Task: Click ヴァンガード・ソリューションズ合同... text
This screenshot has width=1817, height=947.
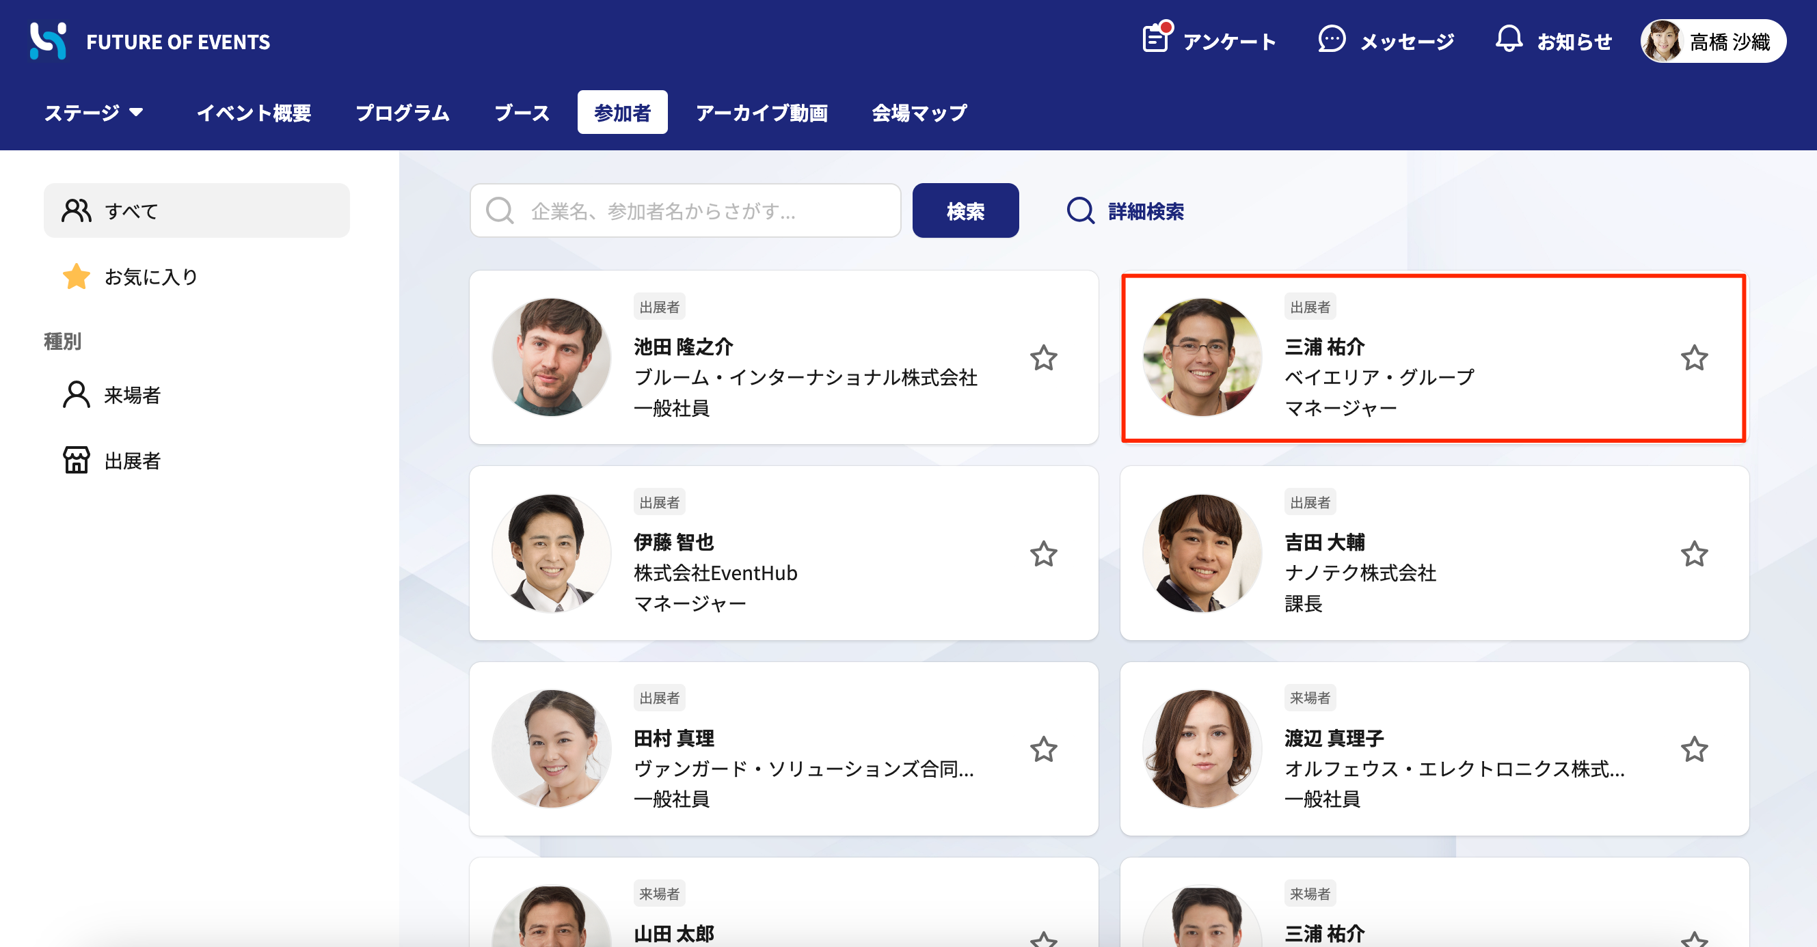Action: click(803, 768)
